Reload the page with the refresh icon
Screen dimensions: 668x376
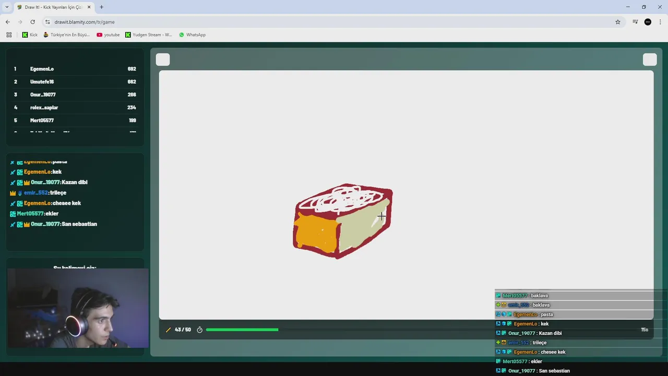(32, 22)
